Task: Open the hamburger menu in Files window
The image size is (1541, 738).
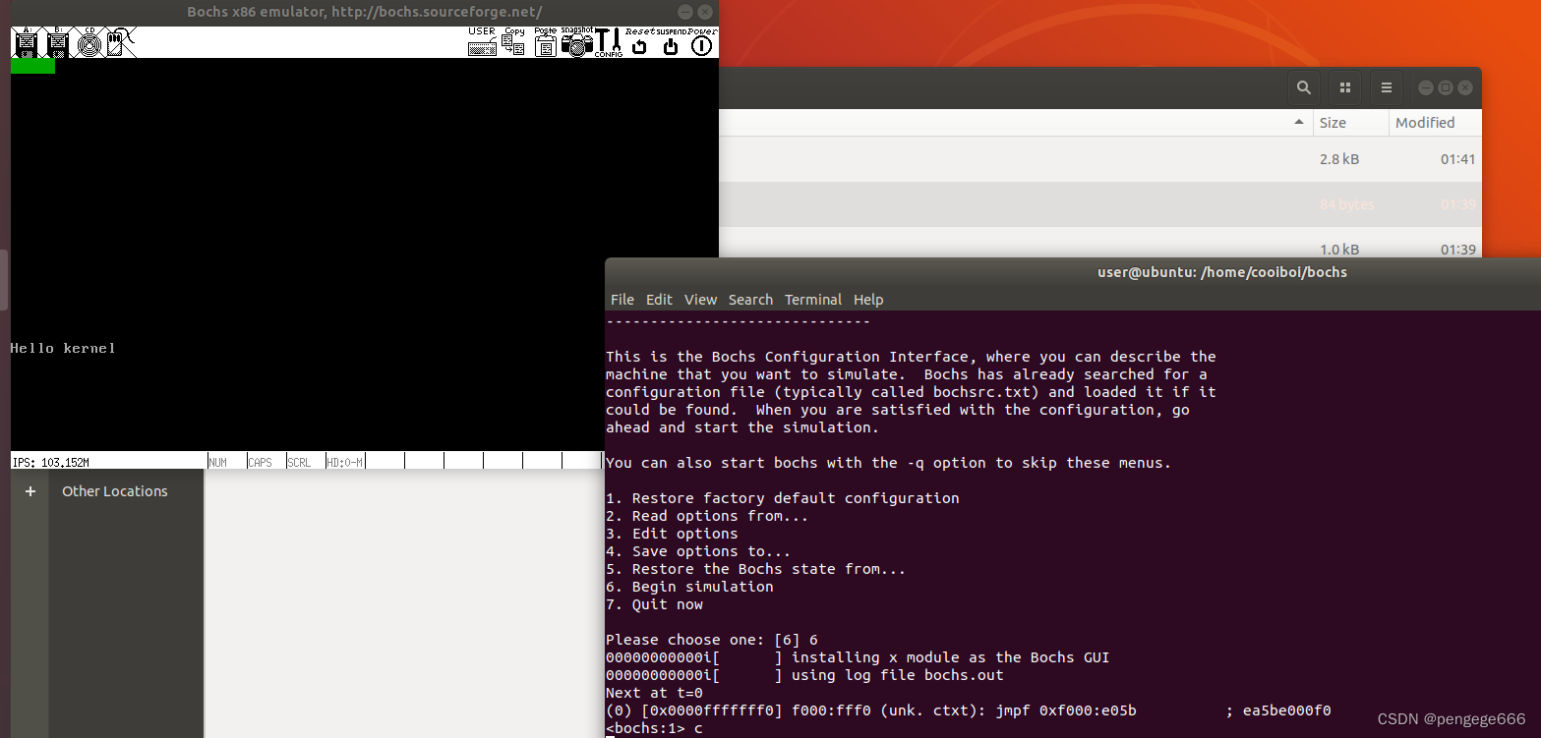Action: tap(1387, 87)
